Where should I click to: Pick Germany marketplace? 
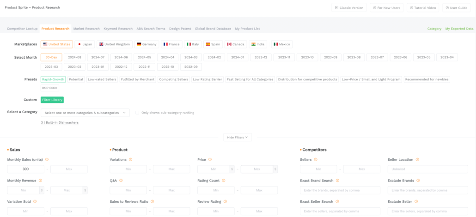[146, 44]
